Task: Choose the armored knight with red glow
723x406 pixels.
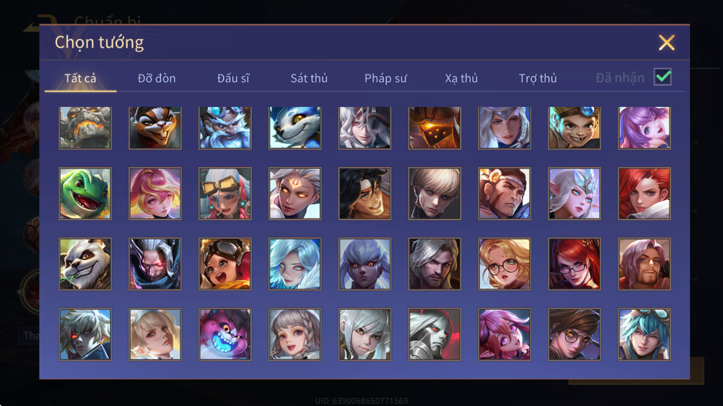Action: (435, 334)
